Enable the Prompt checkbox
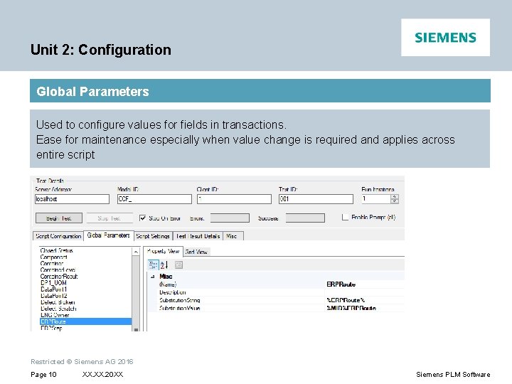This screenshot has height=384, width=512. point(345,217)
